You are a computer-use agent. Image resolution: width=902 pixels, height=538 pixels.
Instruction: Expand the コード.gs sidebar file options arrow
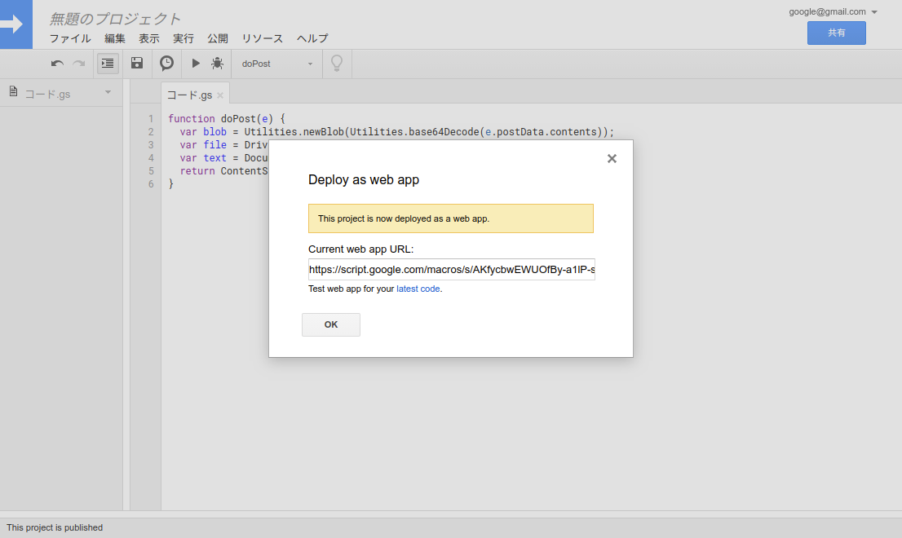coord(108,92)
